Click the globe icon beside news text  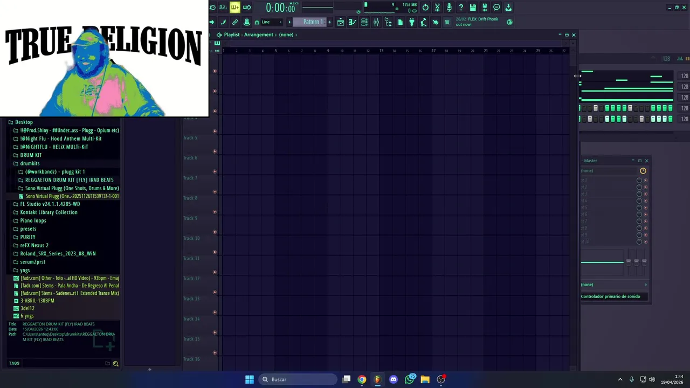point(509,22)
